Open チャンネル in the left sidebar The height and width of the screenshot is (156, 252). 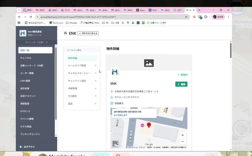pos(26,58)
